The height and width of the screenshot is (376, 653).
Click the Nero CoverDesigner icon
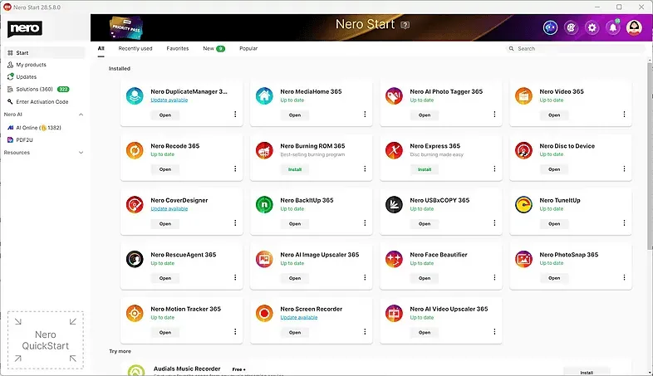[135, 205]
